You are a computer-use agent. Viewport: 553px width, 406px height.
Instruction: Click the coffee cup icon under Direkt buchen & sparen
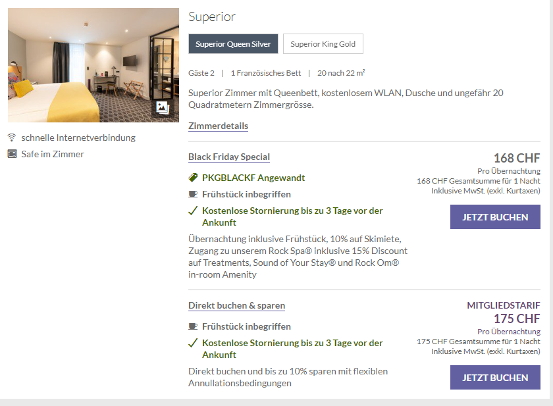click(193, 326)
